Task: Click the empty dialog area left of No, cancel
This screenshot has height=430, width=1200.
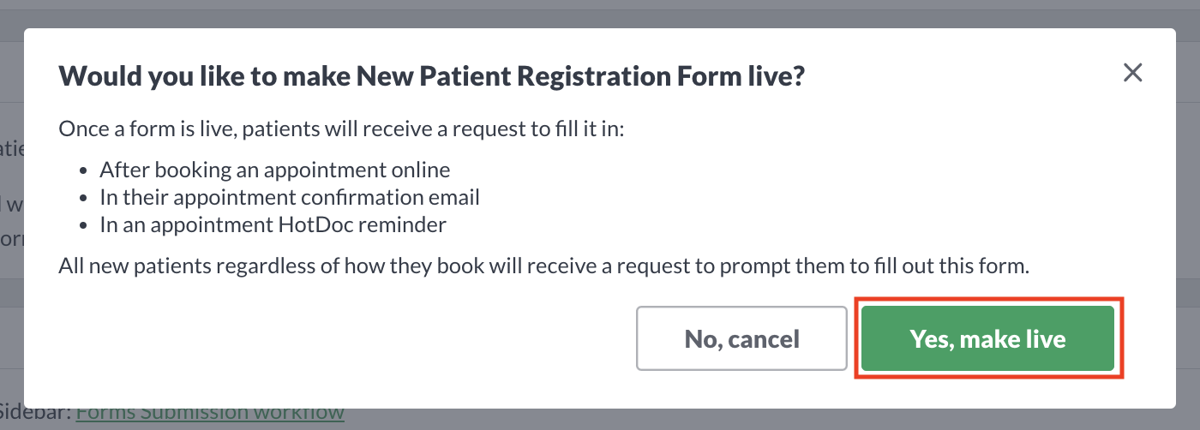Action: tap(343, 338)
